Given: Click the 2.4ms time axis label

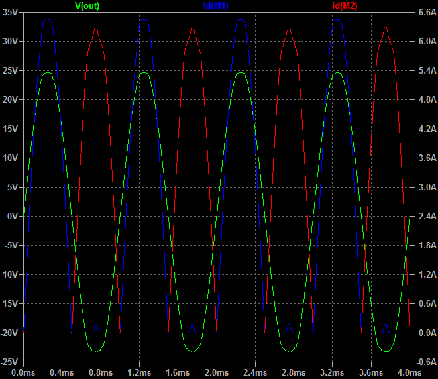Looking at the screenshot, I should point(255,372).
